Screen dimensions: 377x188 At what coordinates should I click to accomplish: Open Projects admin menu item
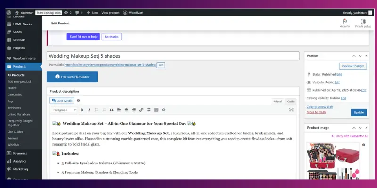tap(19, 48)
